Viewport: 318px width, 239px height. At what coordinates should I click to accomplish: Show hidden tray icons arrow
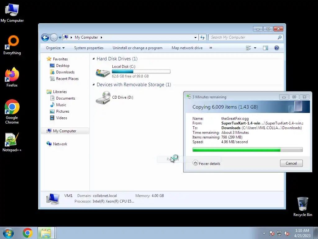click(x=264, y=233)
